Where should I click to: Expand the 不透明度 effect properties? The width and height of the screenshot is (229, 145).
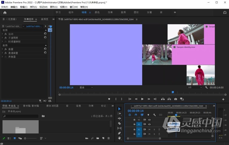[2, 38]
